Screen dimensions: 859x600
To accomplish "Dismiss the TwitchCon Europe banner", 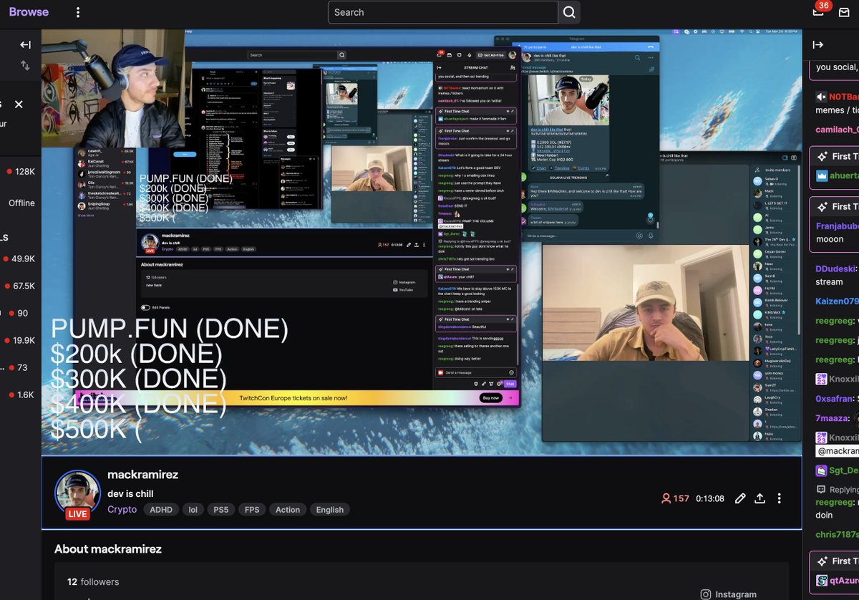I will [510, 398].
